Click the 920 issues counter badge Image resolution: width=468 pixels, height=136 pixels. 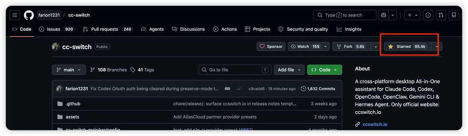[69, 29]
